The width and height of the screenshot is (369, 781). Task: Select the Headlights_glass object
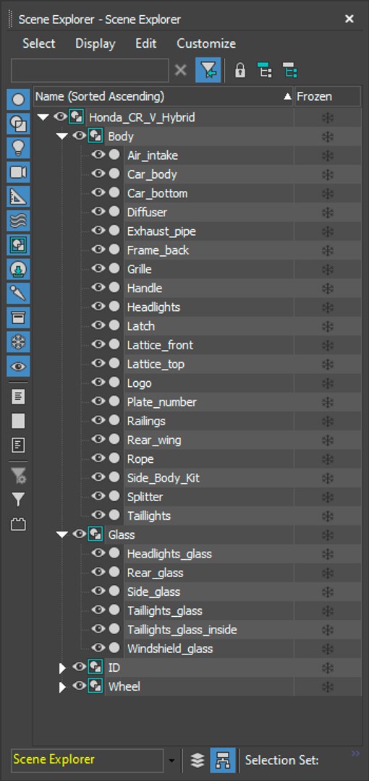[169, 554]
